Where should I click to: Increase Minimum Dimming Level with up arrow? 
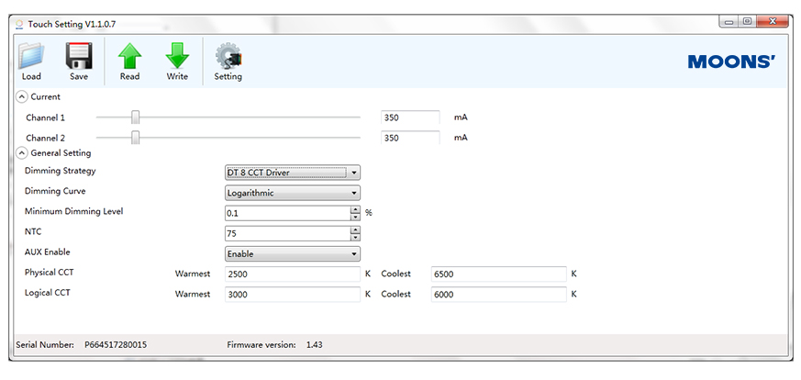[x=355, y=209]
